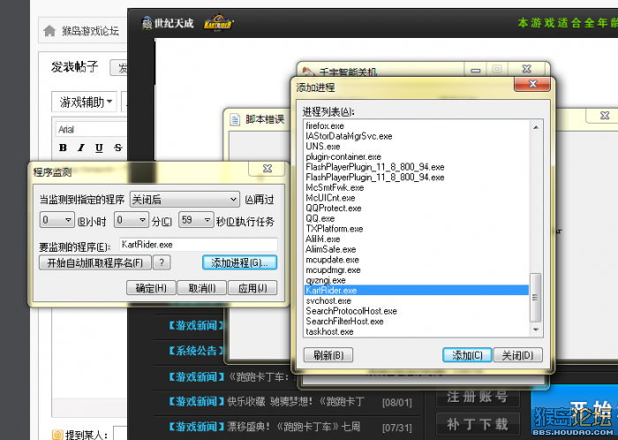Click the process list scrollbar up arrow

click(x=536, y=127)
